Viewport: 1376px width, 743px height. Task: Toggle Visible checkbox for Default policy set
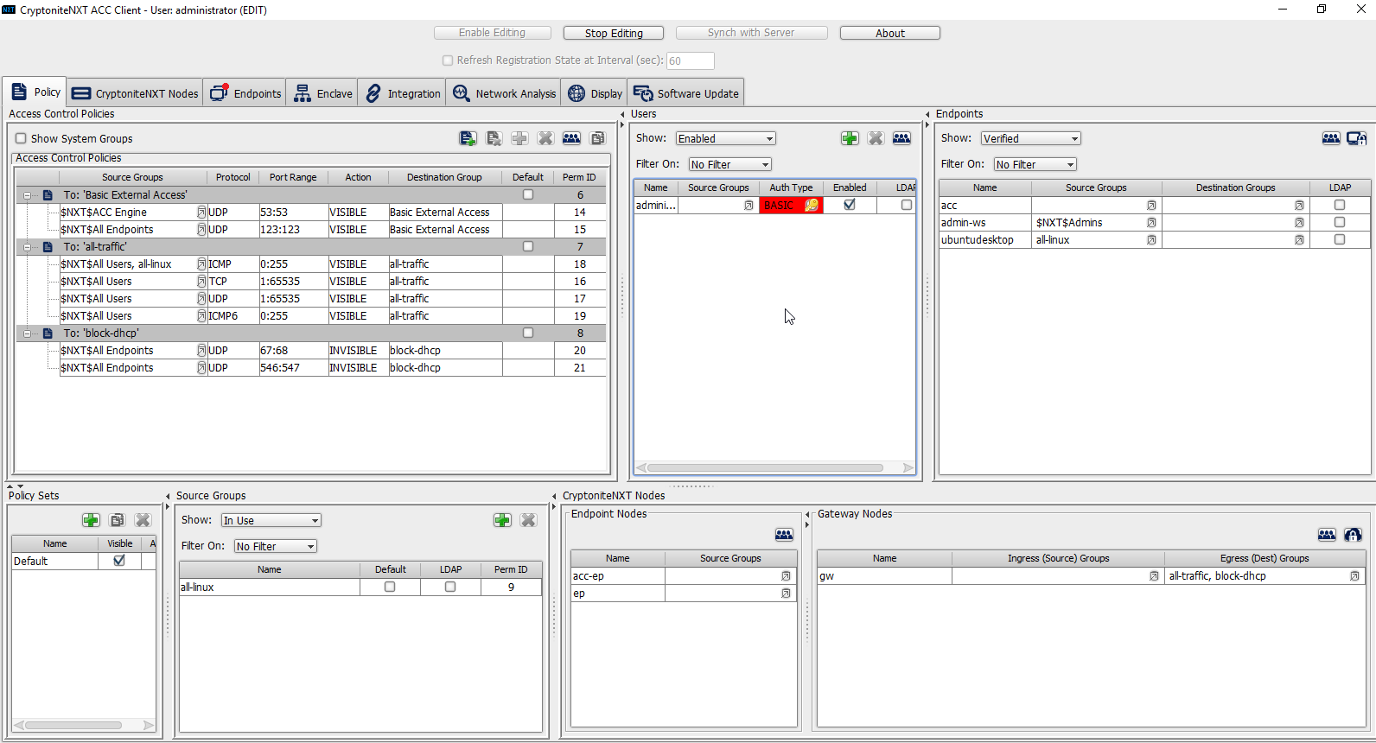119,561
